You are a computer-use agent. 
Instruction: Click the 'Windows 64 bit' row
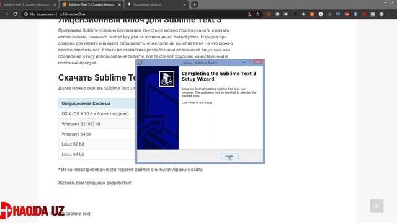[x=97, y=134]
